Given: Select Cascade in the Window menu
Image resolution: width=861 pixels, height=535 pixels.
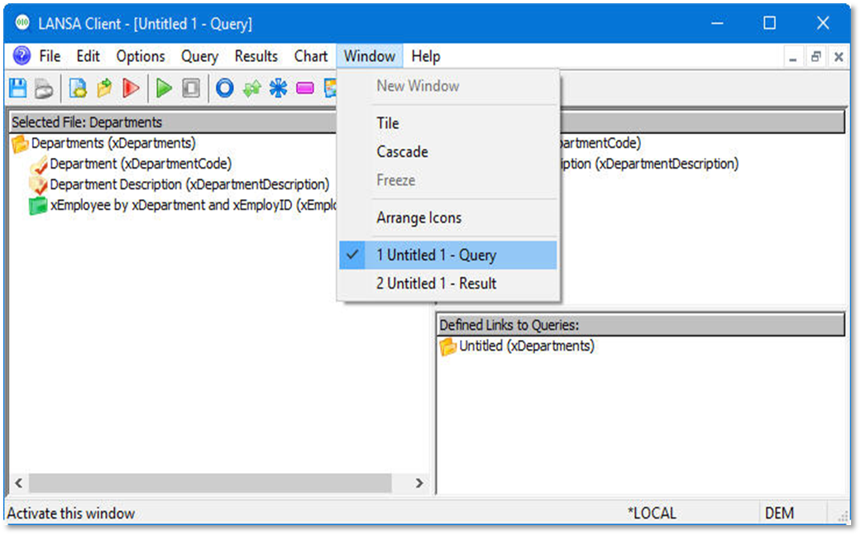Looking at the screenshot, I should click(x=448, y=151).
